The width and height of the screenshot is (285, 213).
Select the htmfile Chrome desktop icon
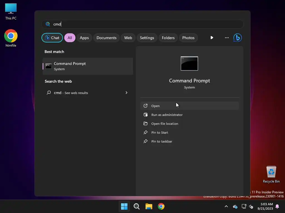pos(11,38)
